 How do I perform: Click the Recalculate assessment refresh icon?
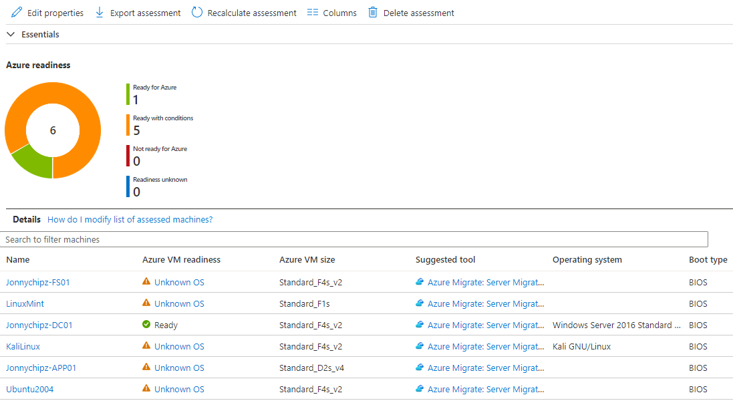197,13
